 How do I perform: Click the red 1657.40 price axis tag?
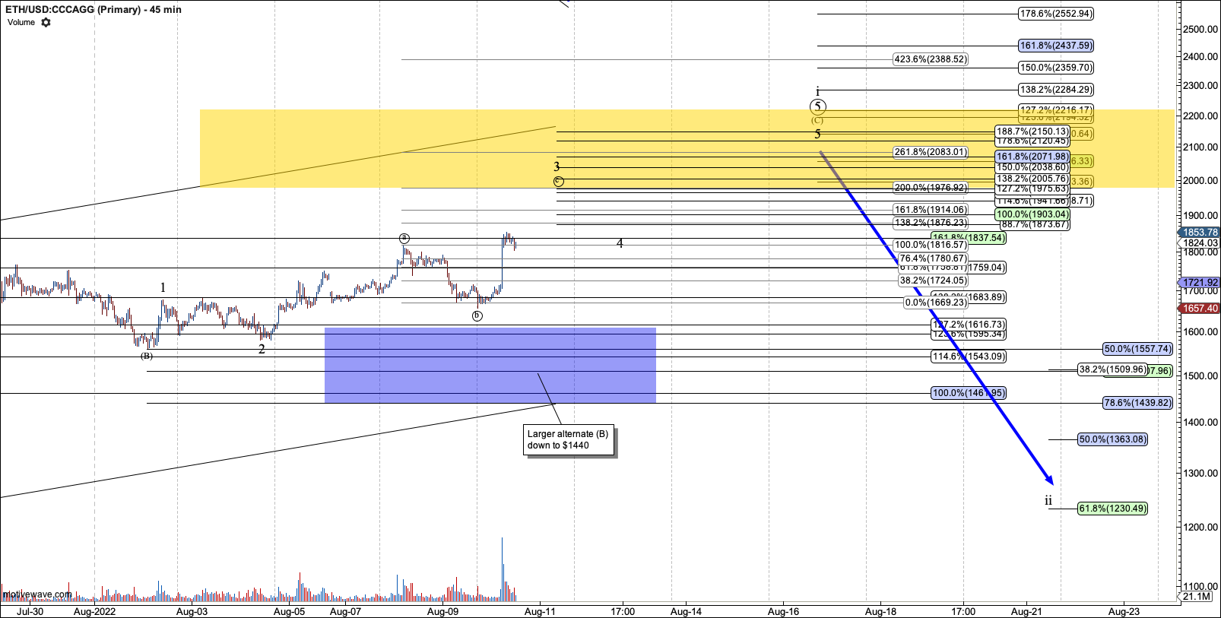point(1200,309)
